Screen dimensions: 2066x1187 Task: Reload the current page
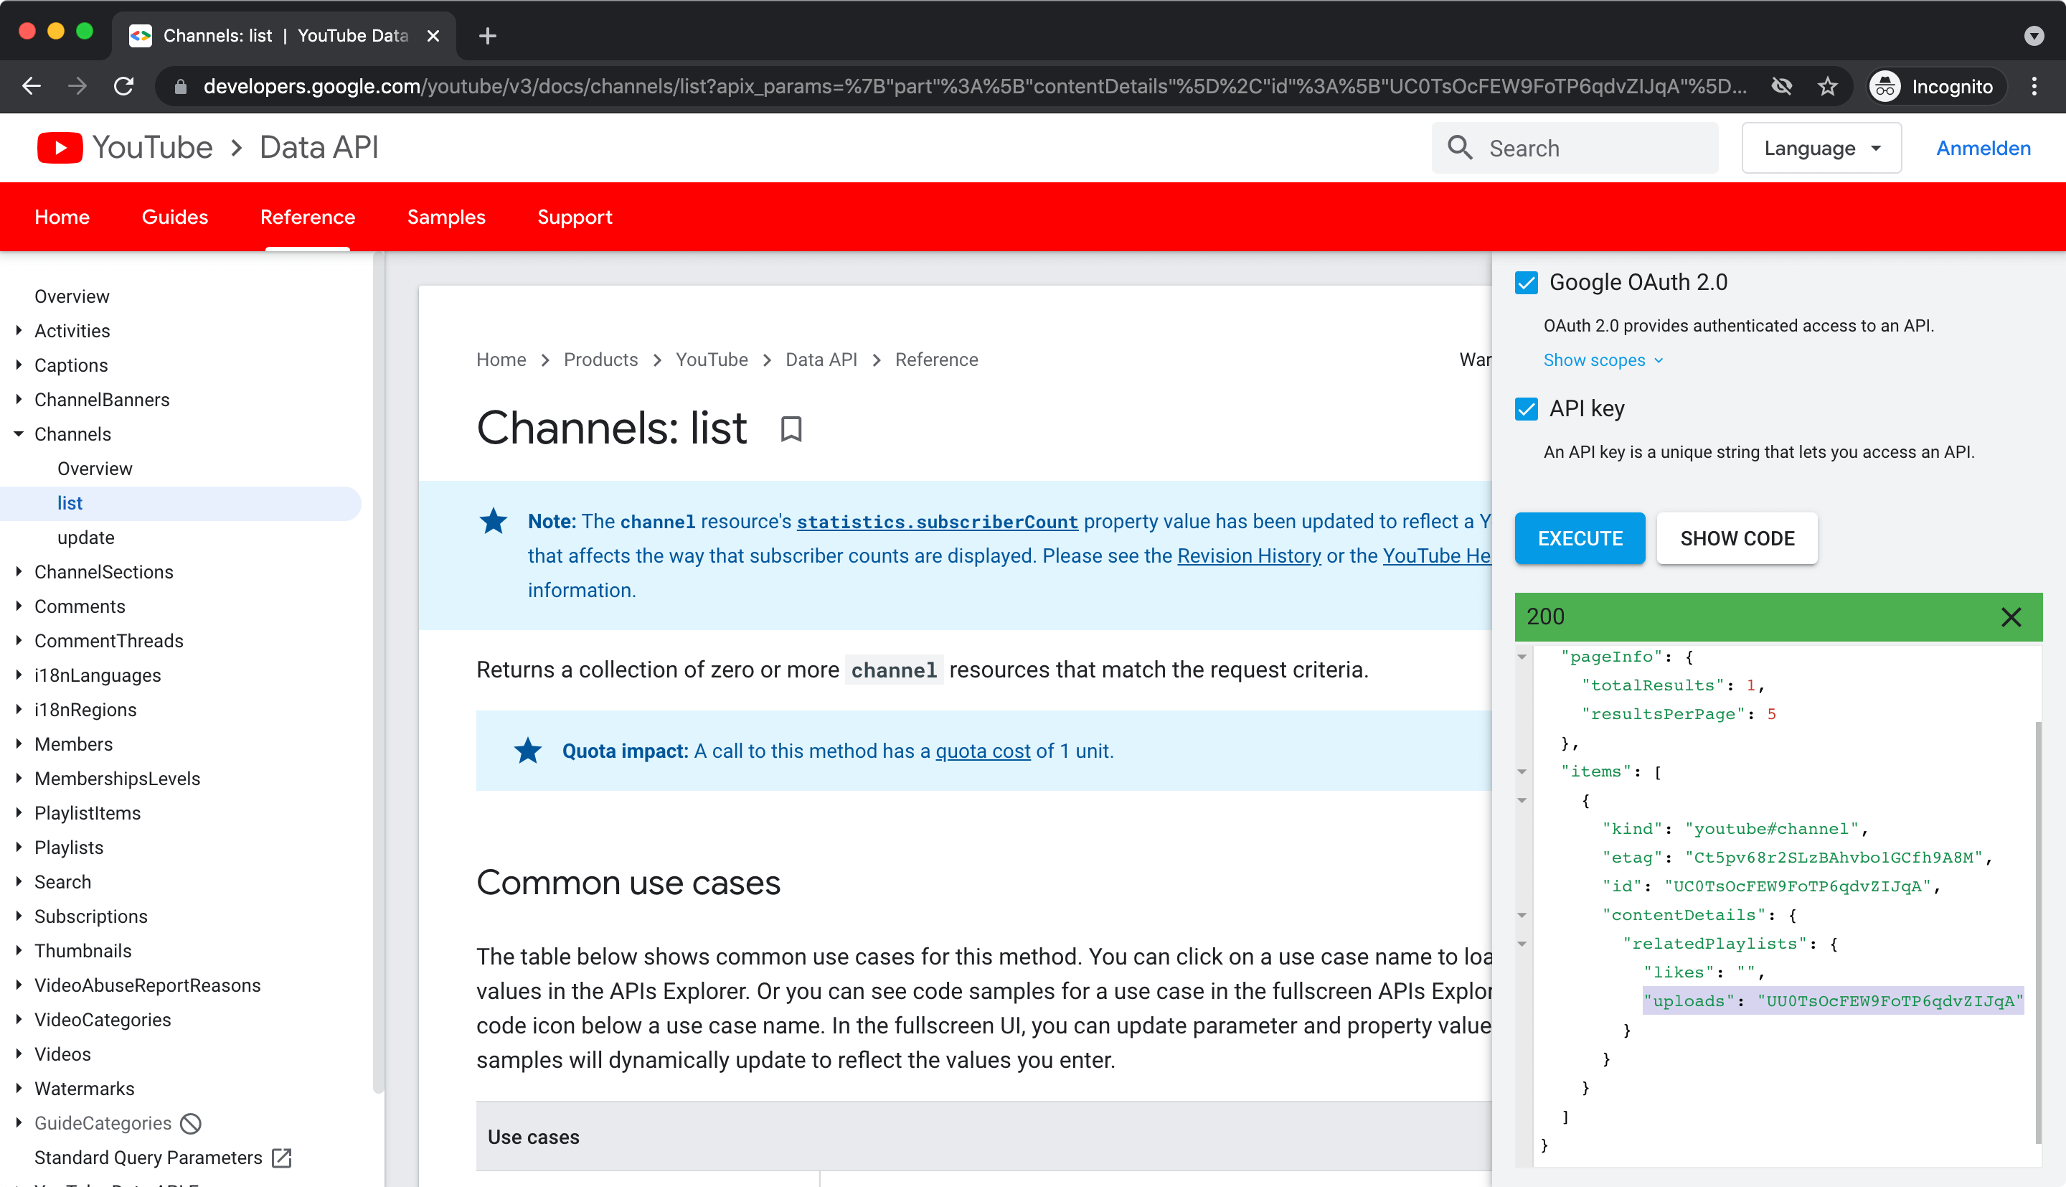click(x=123, y=86)
